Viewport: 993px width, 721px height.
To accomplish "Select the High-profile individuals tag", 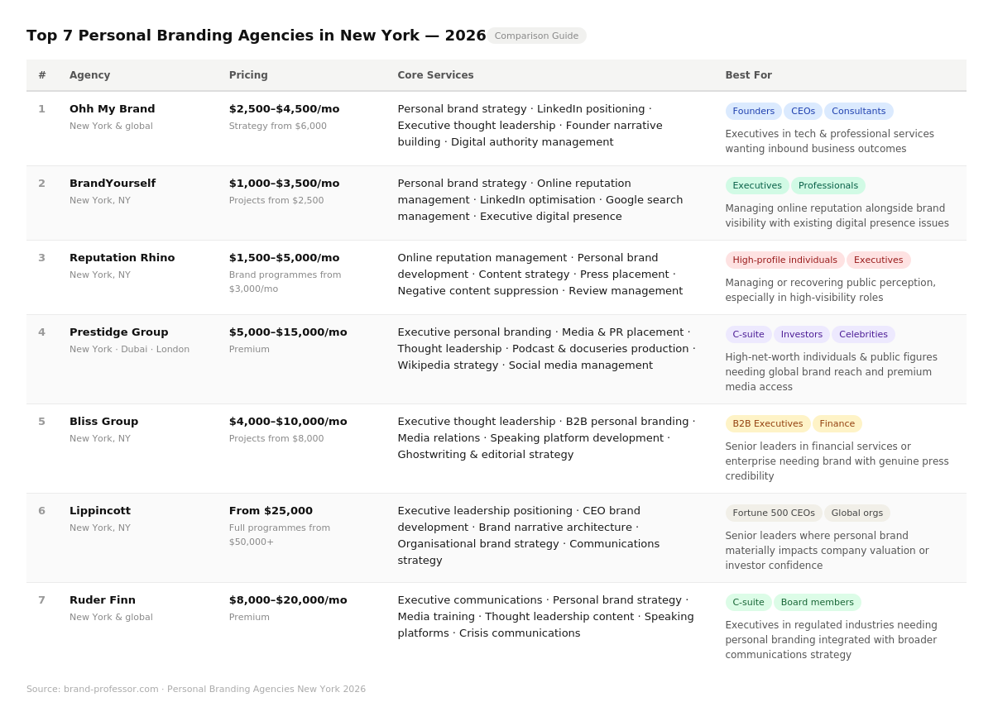I will (x=784, y=260).
